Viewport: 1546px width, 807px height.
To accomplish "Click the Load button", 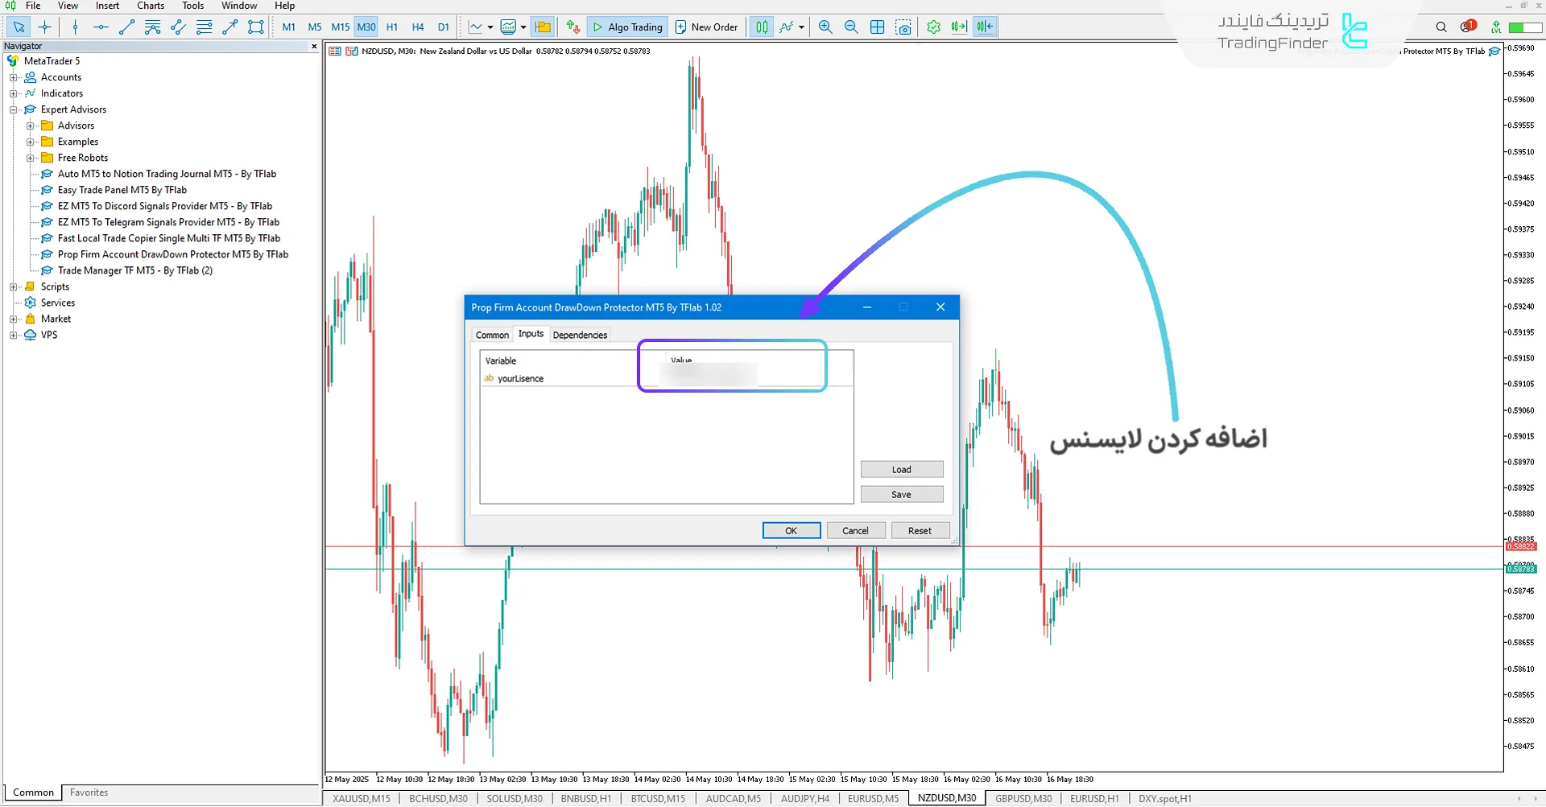I will tap(901, 469).
